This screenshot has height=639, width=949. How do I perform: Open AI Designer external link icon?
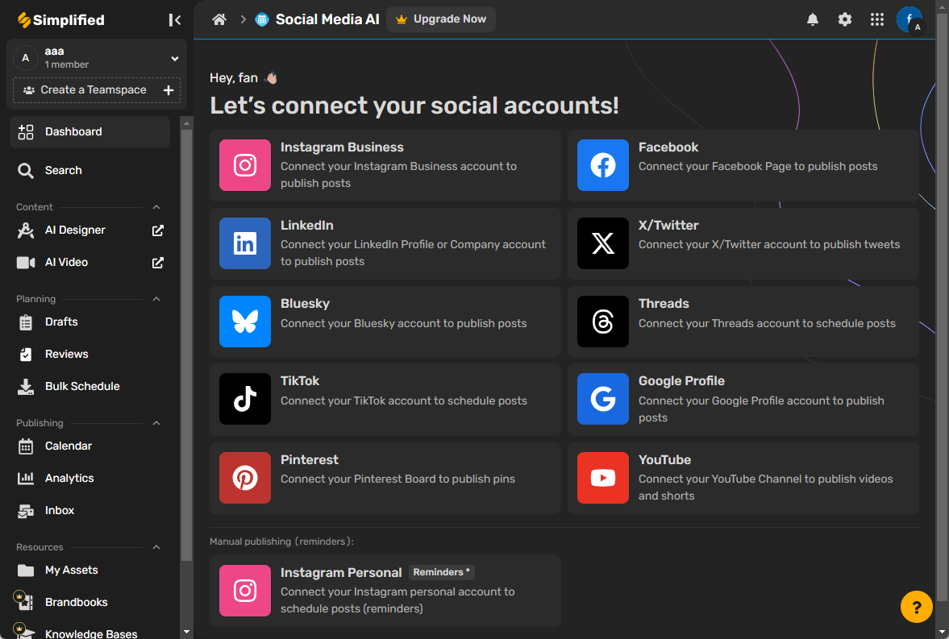[x=157, y=230]
